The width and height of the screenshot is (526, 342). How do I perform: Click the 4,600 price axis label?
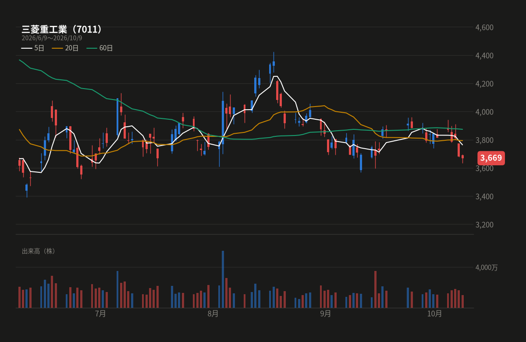coord(484,28)
